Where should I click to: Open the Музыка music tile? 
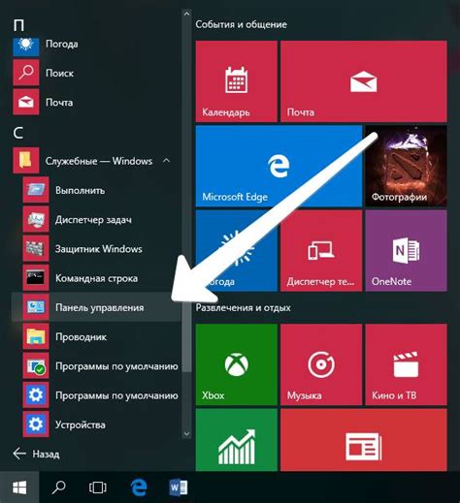point(321,364)
